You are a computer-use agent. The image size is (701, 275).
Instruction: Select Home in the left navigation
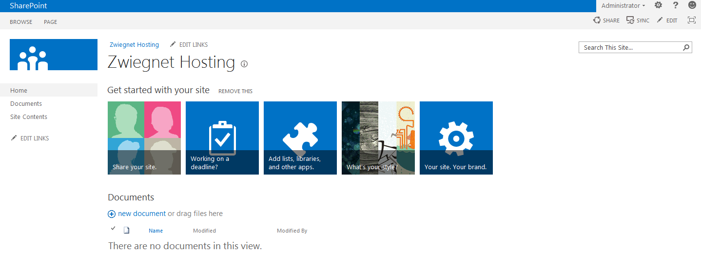(49, 90)
